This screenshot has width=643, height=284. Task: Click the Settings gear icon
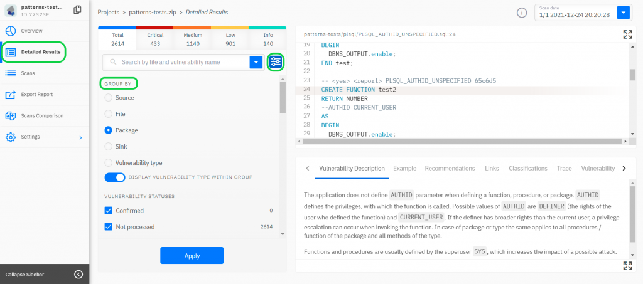coord(11,137)
